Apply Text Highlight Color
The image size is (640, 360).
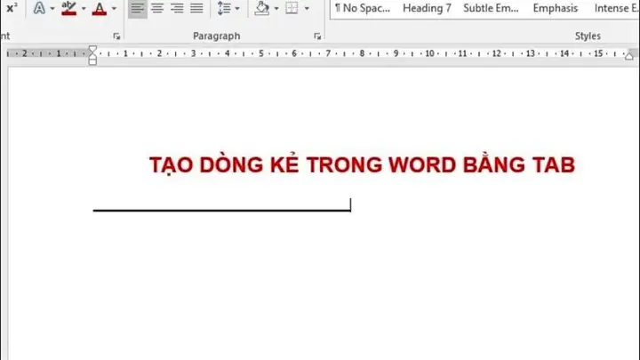[x=69, y=8]
